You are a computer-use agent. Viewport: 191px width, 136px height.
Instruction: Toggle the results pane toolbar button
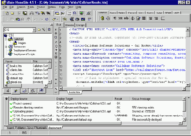62,13
